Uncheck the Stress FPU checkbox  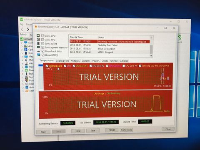(x=42, y=40)
